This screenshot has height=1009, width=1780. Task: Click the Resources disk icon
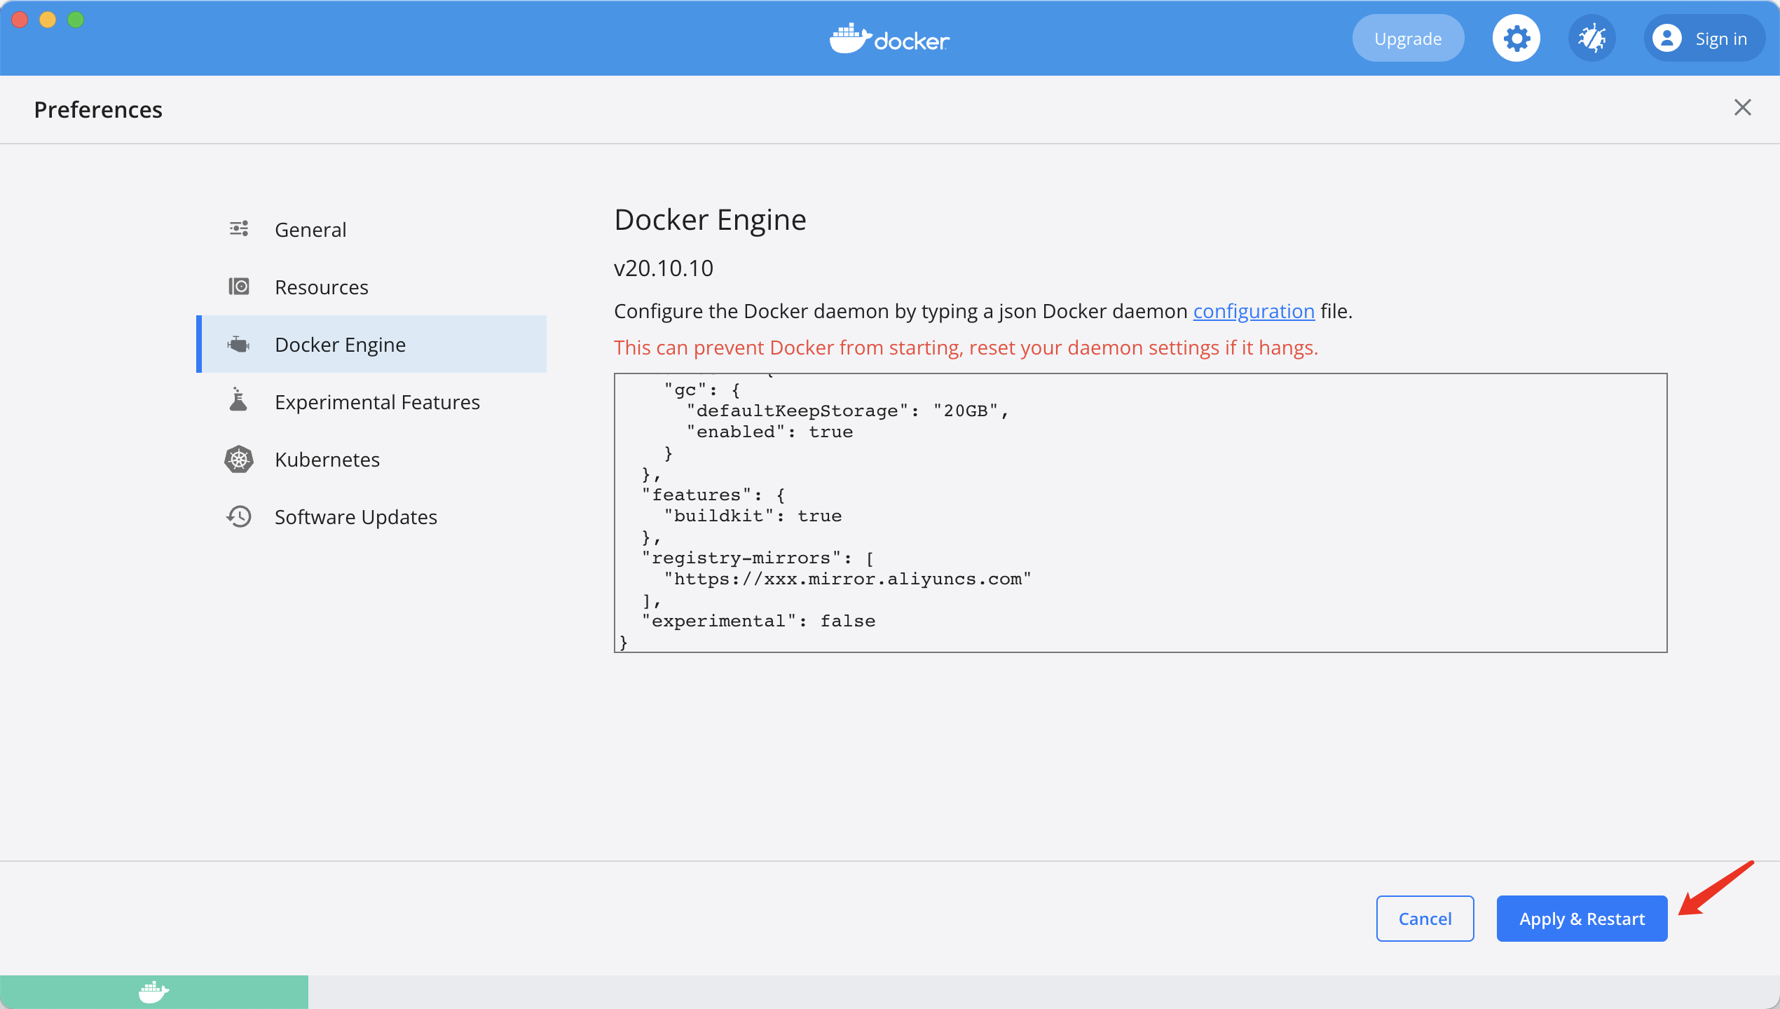point(239,286)
